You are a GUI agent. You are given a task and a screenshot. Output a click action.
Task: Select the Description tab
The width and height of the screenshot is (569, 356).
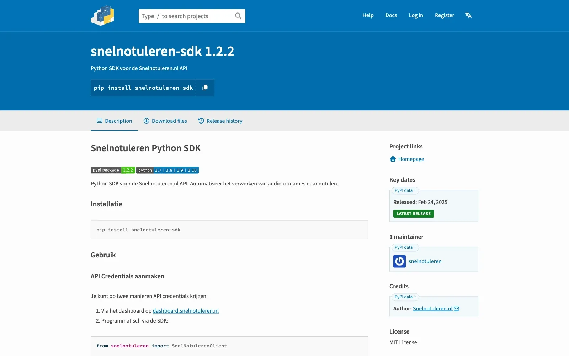(114, 121)
